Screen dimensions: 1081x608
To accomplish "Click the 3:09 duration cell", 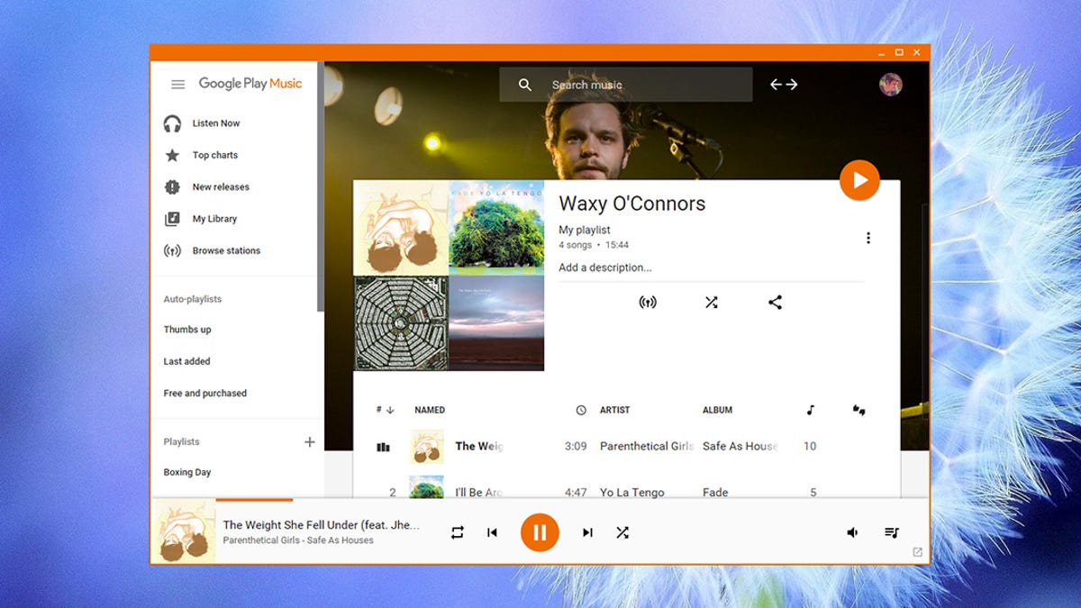I will coord(576,446).
